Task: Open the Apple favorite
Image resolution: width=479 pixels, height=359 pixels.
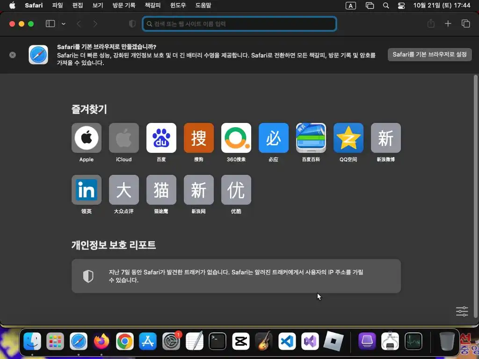Action: pos(87,138)
